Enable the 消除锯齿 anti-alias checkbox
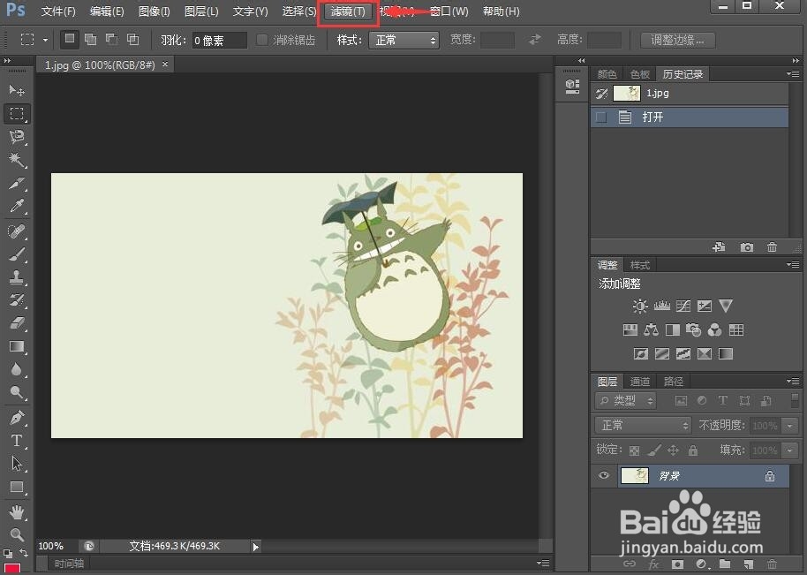 point(262,40)
